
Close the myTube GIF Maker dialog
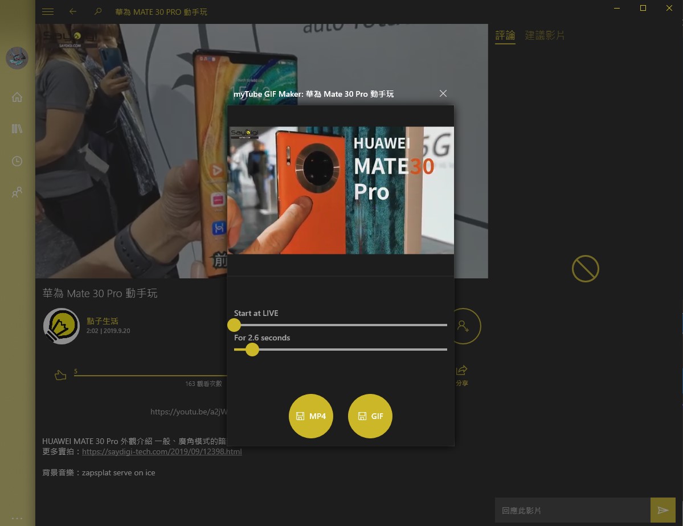point(443,93)
